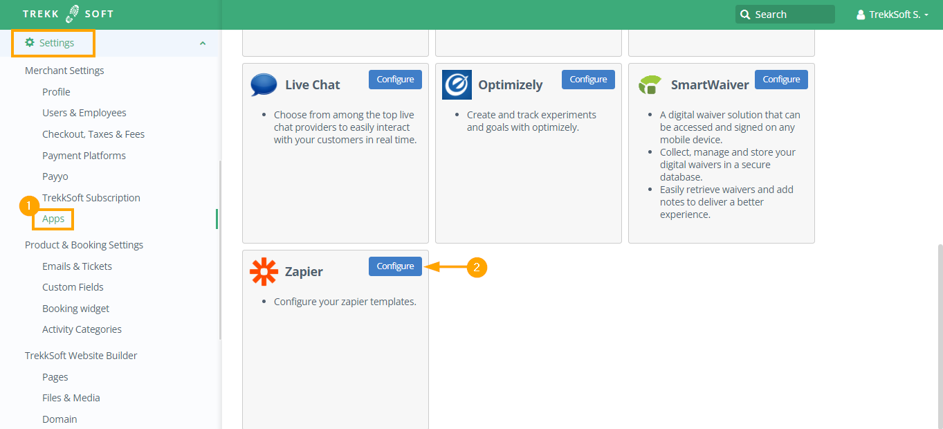Viewport: 943px width, 429px height.
Task: Click the Optimizely logo icon
Action: tap(457, 84)
